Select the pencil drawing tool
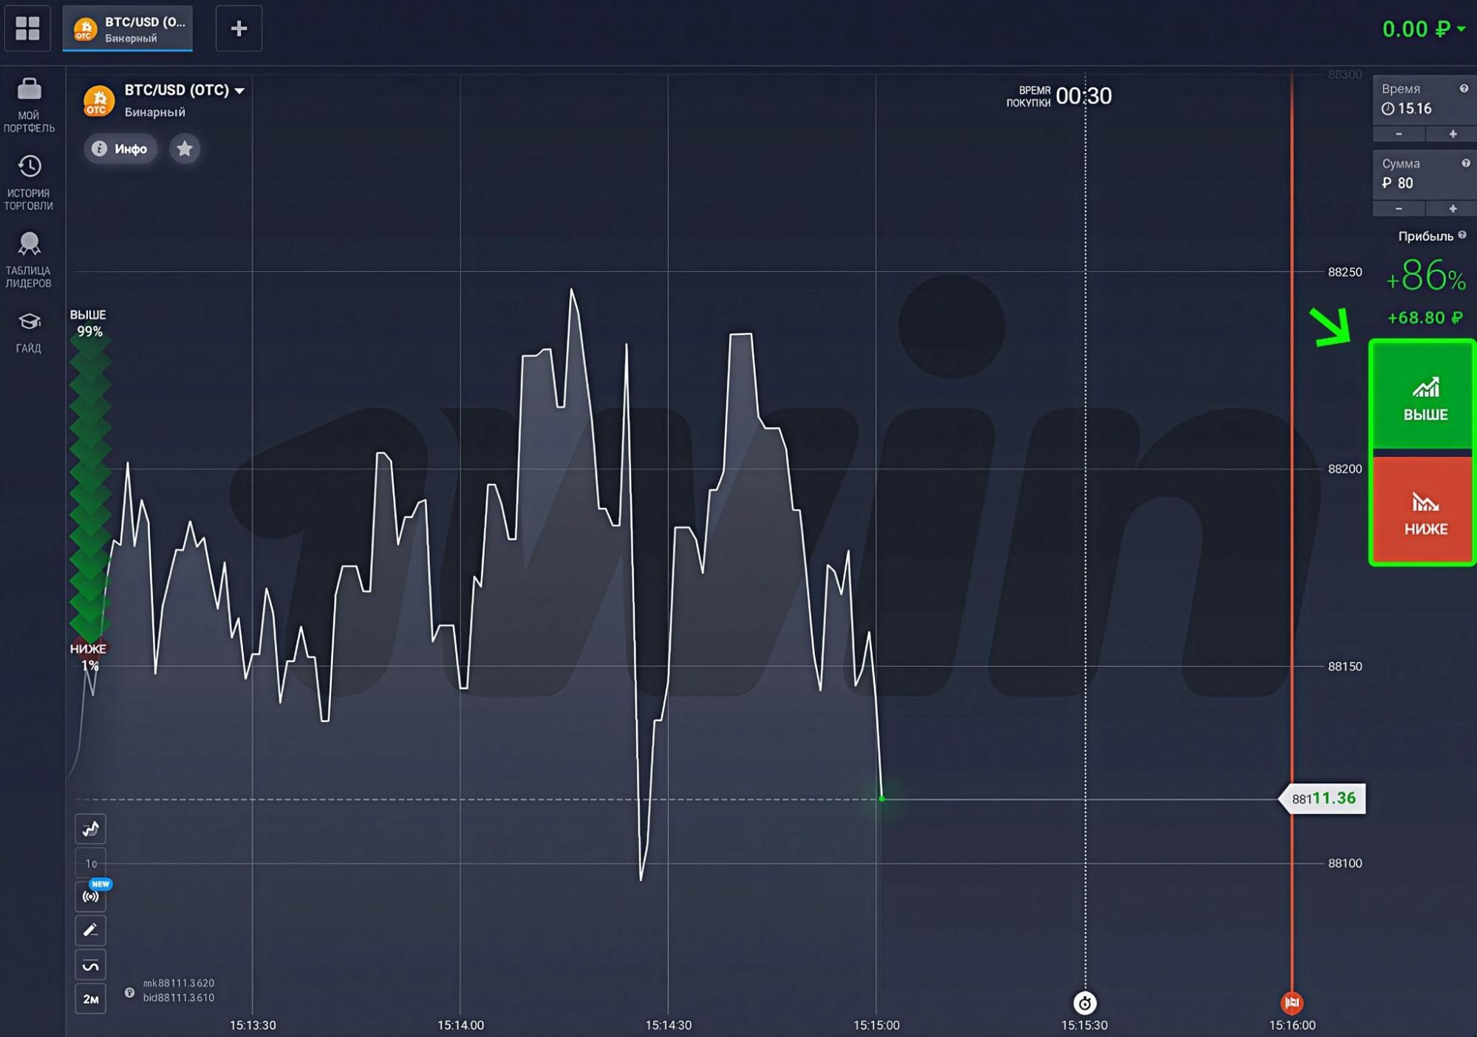Image resolution: width=1477 pixels, height=1037 pixels. 90,931
